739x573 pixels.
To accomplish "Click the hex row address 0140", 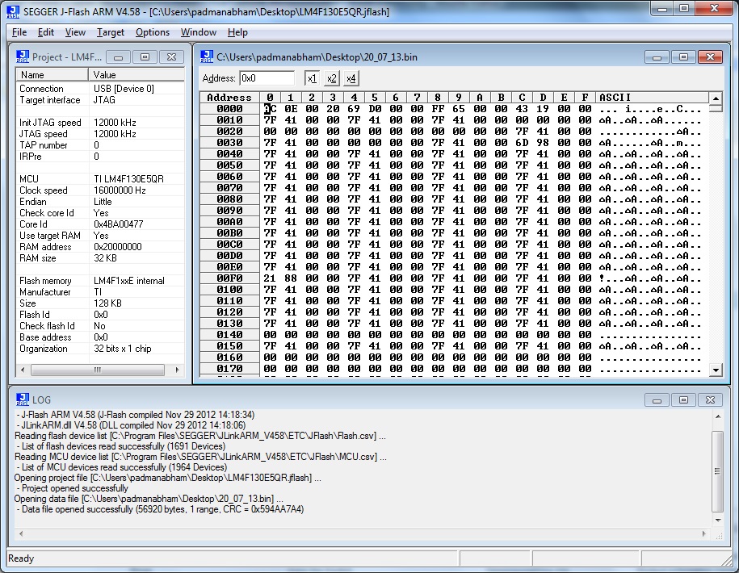I will (229, 335).
